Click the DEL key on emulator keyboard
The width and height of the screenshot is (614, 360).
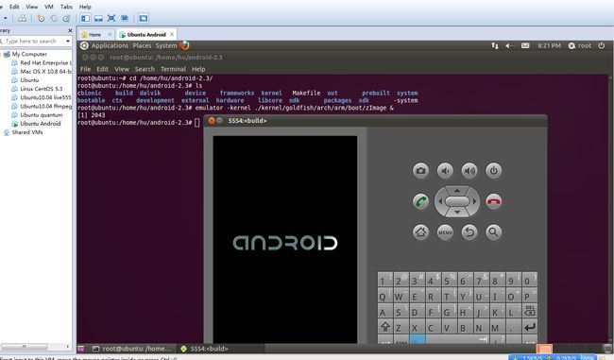529,311
